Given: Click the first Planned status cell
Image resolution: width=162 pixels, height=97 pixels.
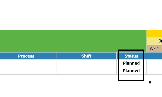Looking at the screenshot, I should tap(131, 63).
